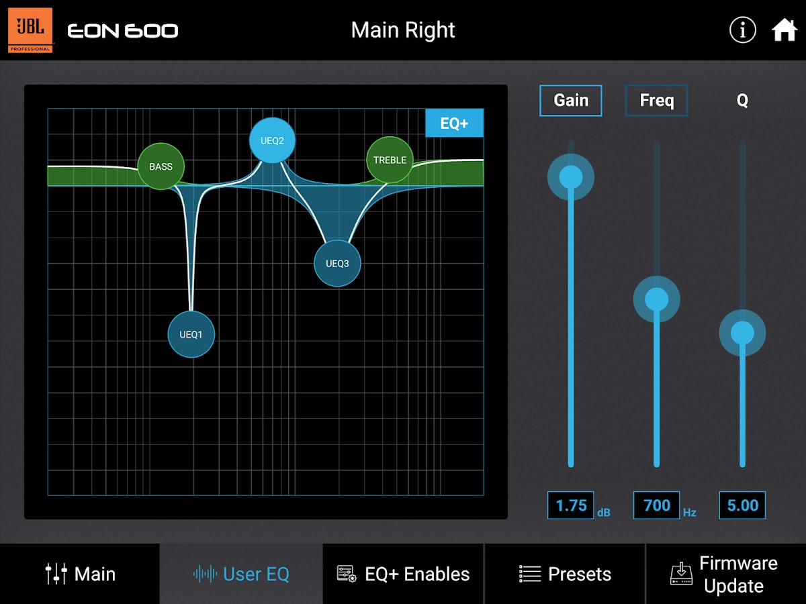Select the TREBLE EQ node

390,160
